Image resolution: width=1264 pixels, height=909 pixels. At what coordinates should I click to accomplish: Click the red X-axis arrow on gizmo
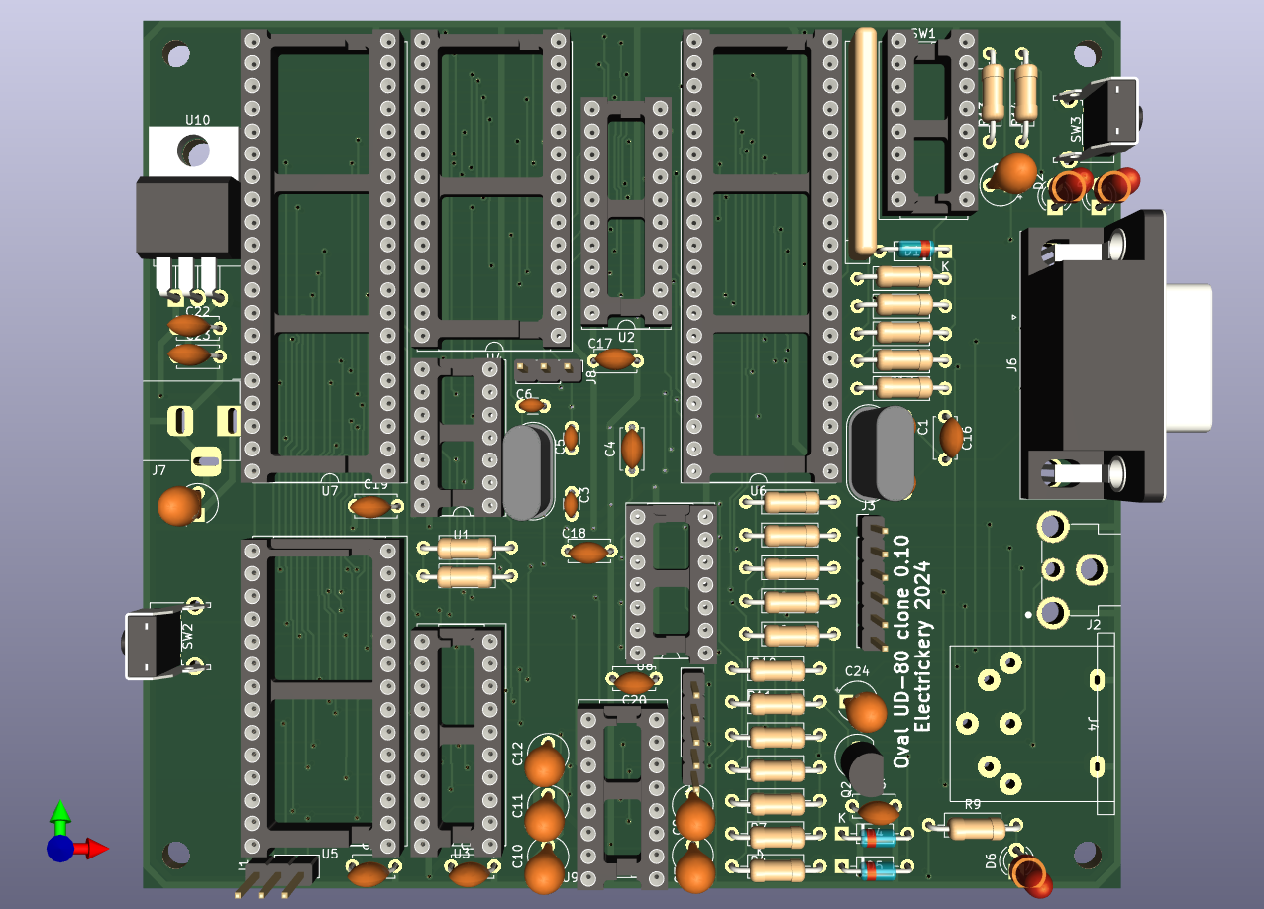click(95, 848)
